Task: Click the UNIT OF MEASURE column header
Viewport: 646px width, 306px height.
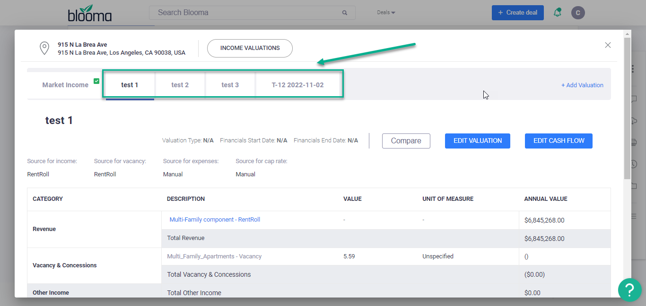Action: [x=448, y=199]
